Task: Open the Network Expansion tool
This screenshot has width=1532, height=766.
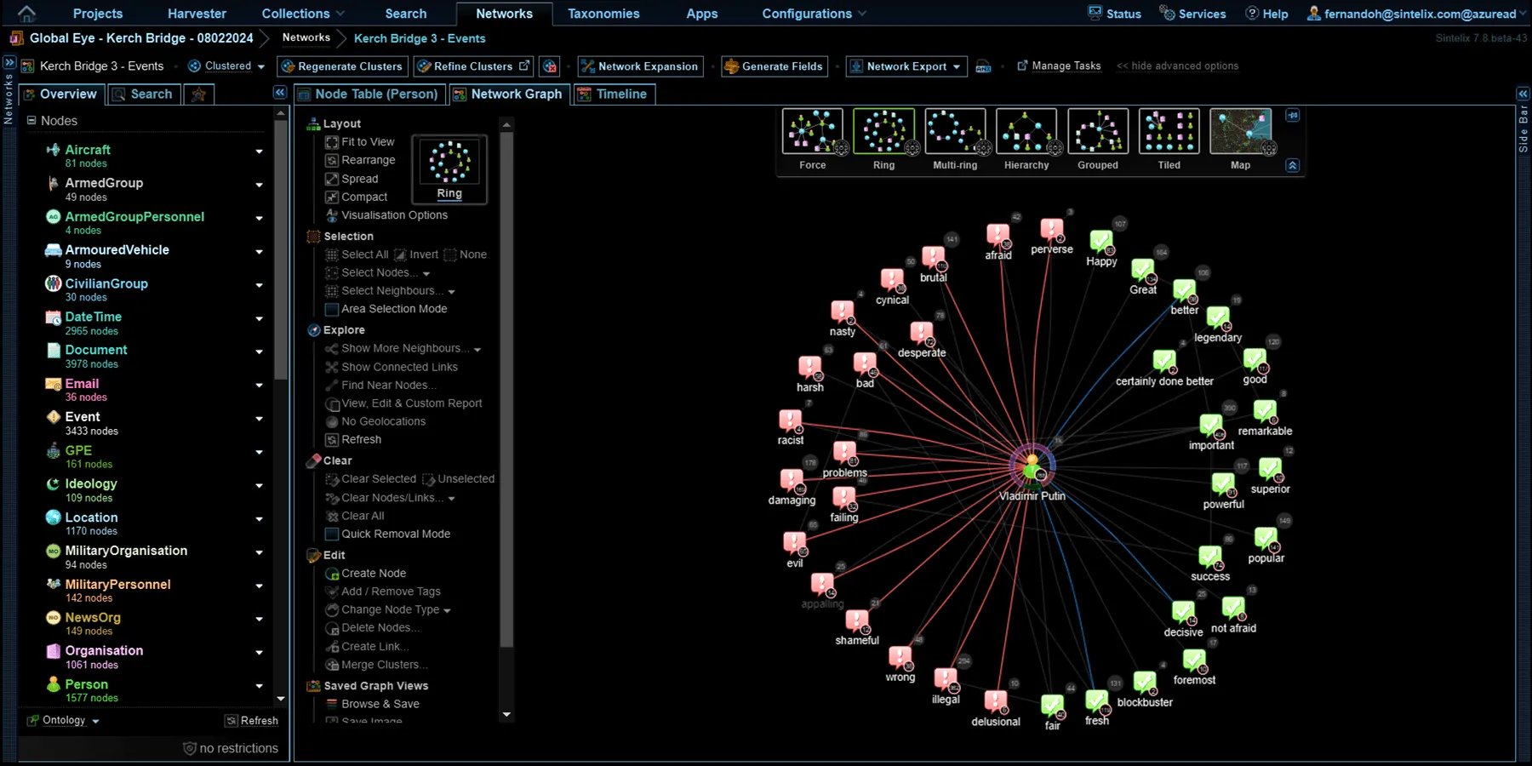Action: [x=639, y=66]
